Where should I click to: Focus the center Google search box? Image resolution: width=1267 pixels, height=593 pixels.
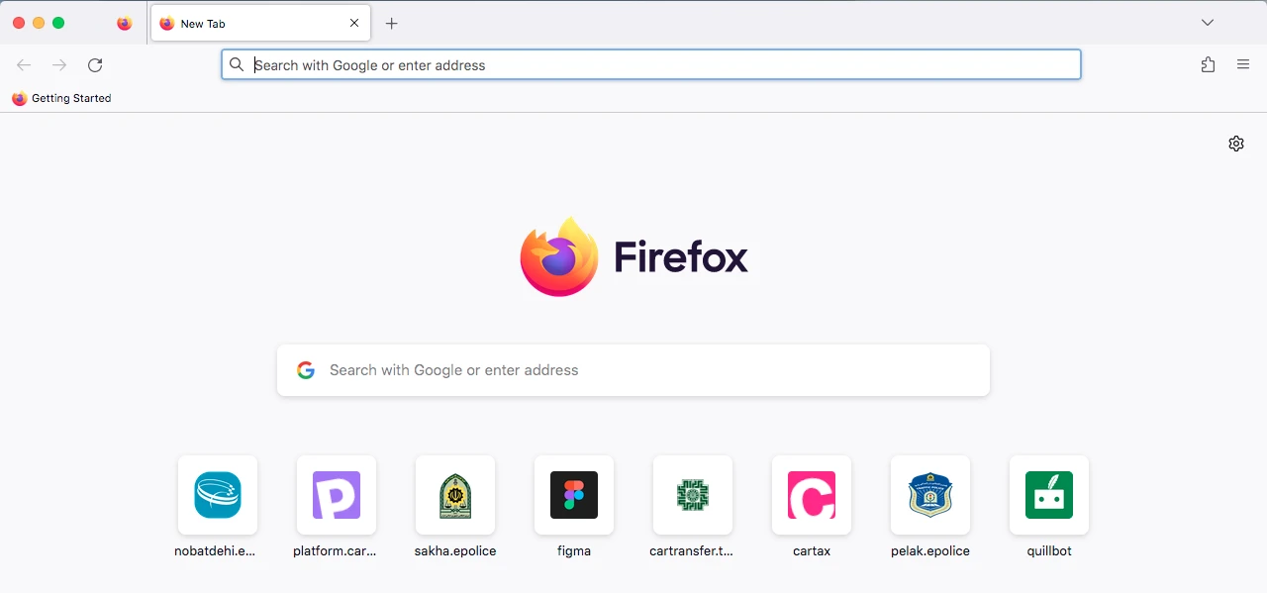click(x=633, y=370)
